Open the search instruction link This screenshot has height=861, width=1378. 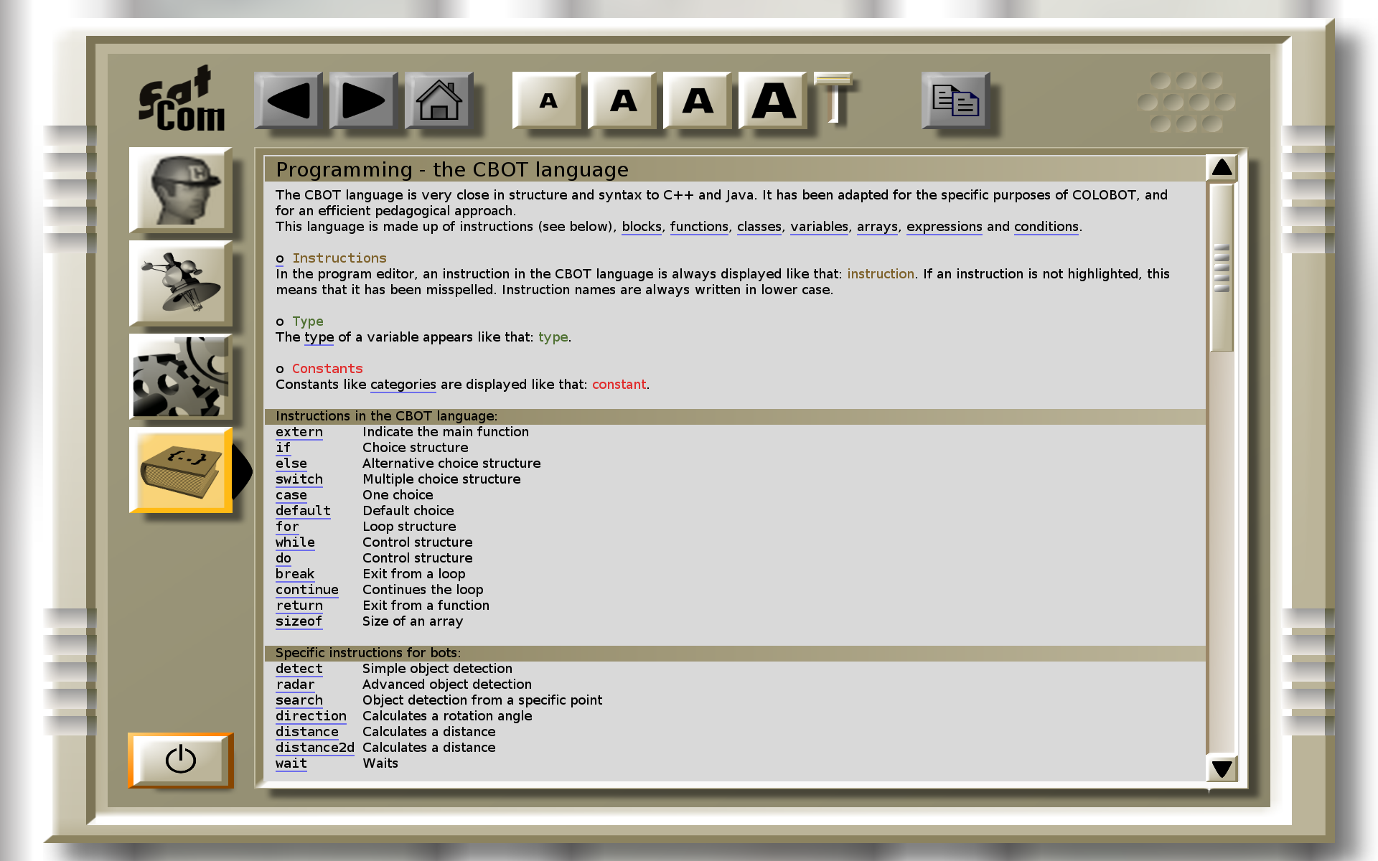tap(299, 700)
